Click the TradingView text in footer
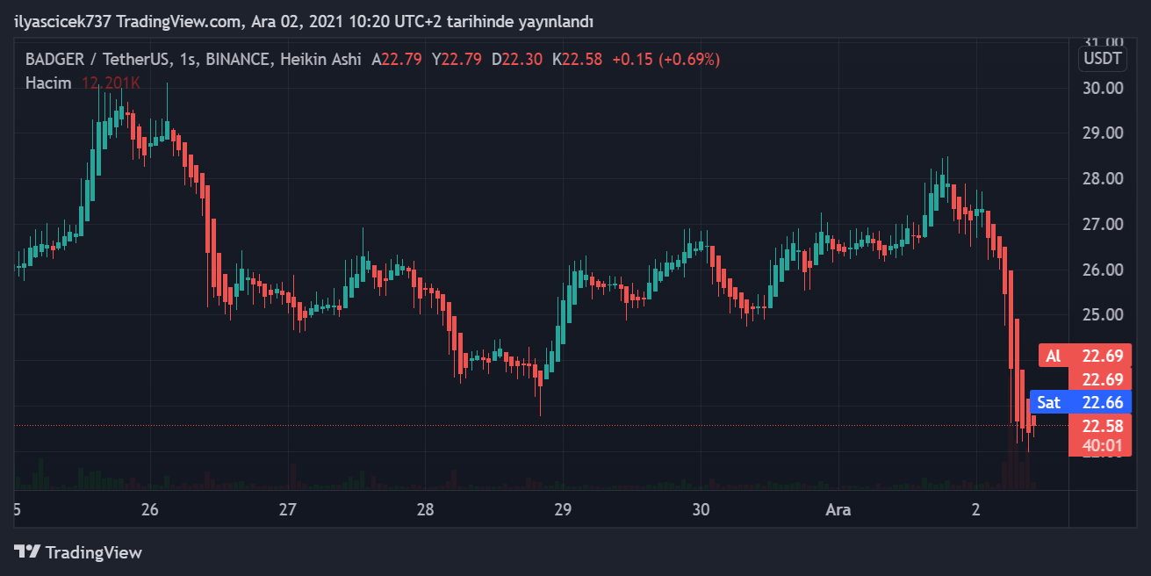This screenshot has width=1151, height=576. coord(93,552)
